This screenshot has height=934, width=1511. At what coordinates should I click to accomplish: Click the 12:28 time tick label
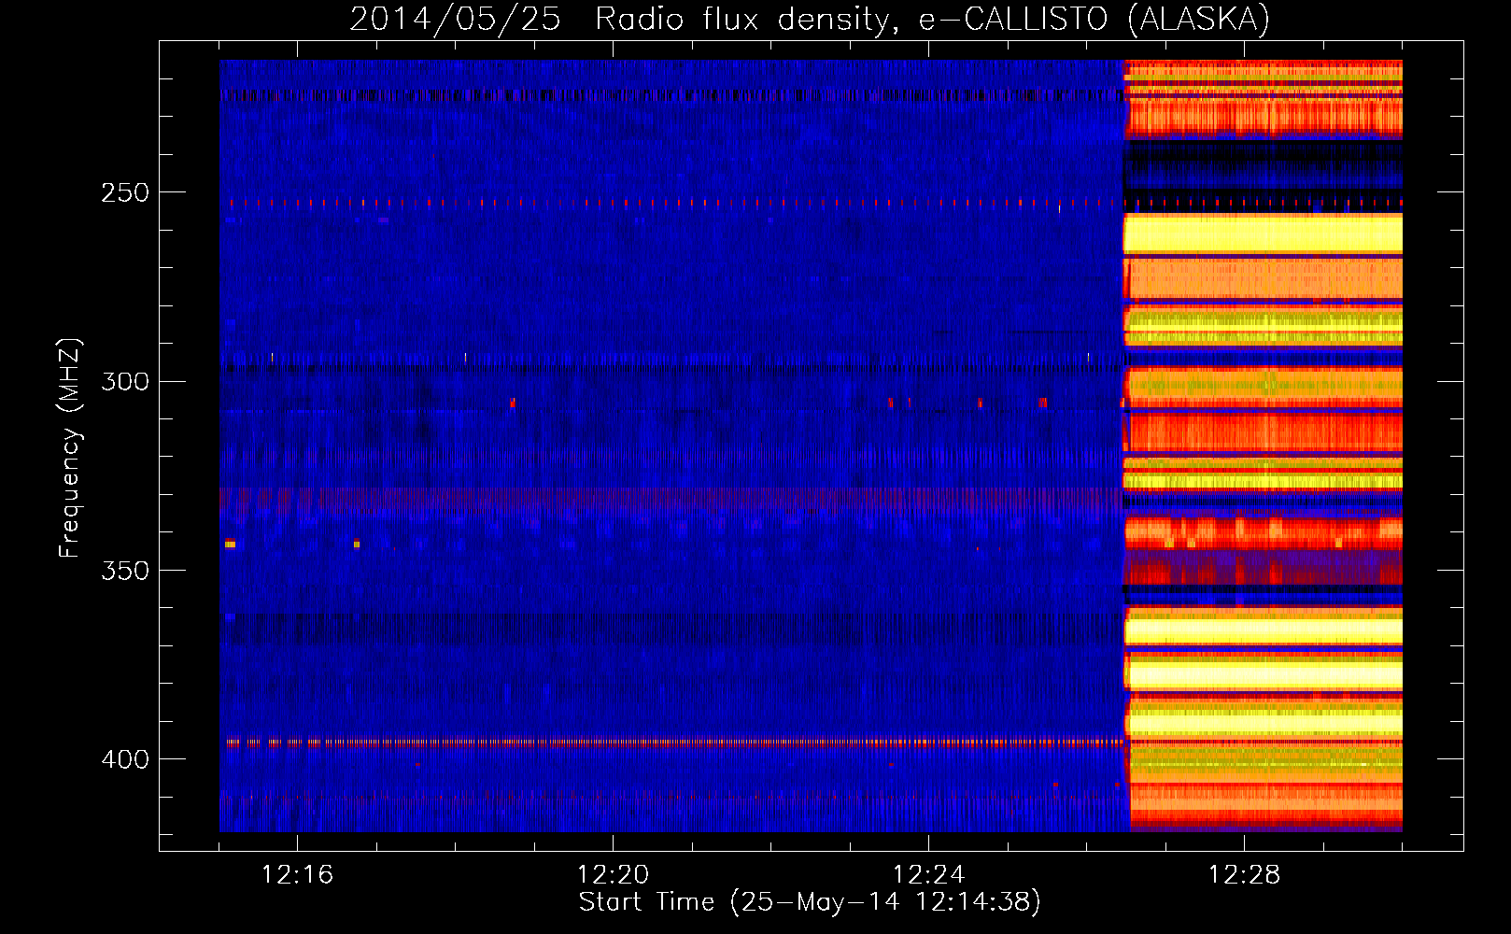coord(1244,875)
